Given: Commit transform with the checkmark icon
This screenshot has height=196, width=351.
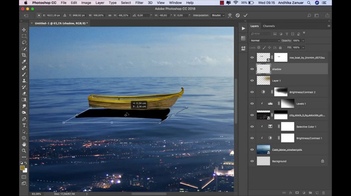Looking at the screenshot, I should (245, 15).
